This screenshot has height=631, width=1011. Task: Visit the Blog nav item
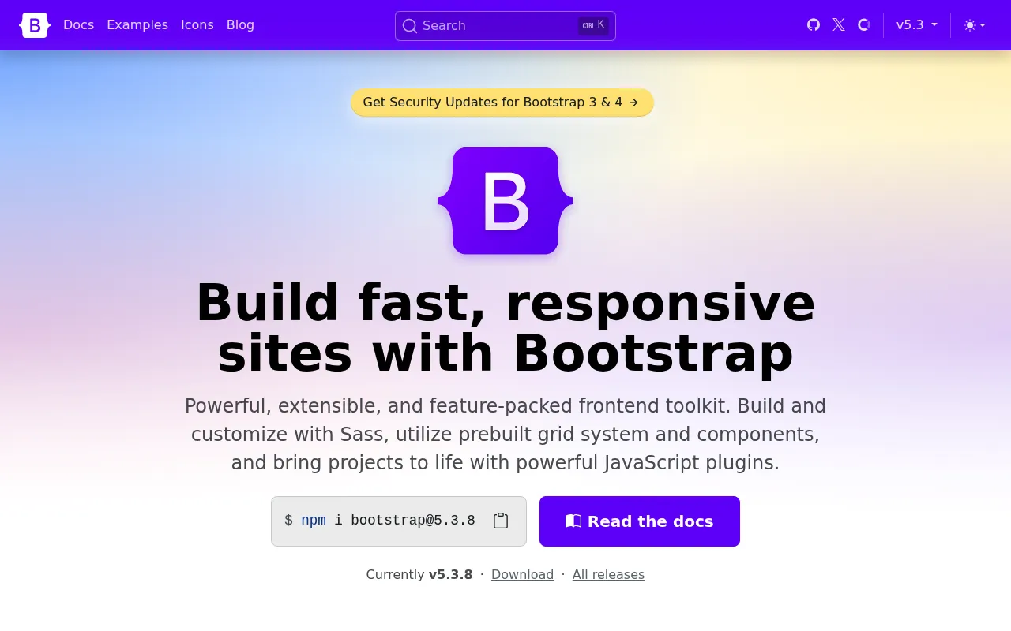(x=240, y=25)
